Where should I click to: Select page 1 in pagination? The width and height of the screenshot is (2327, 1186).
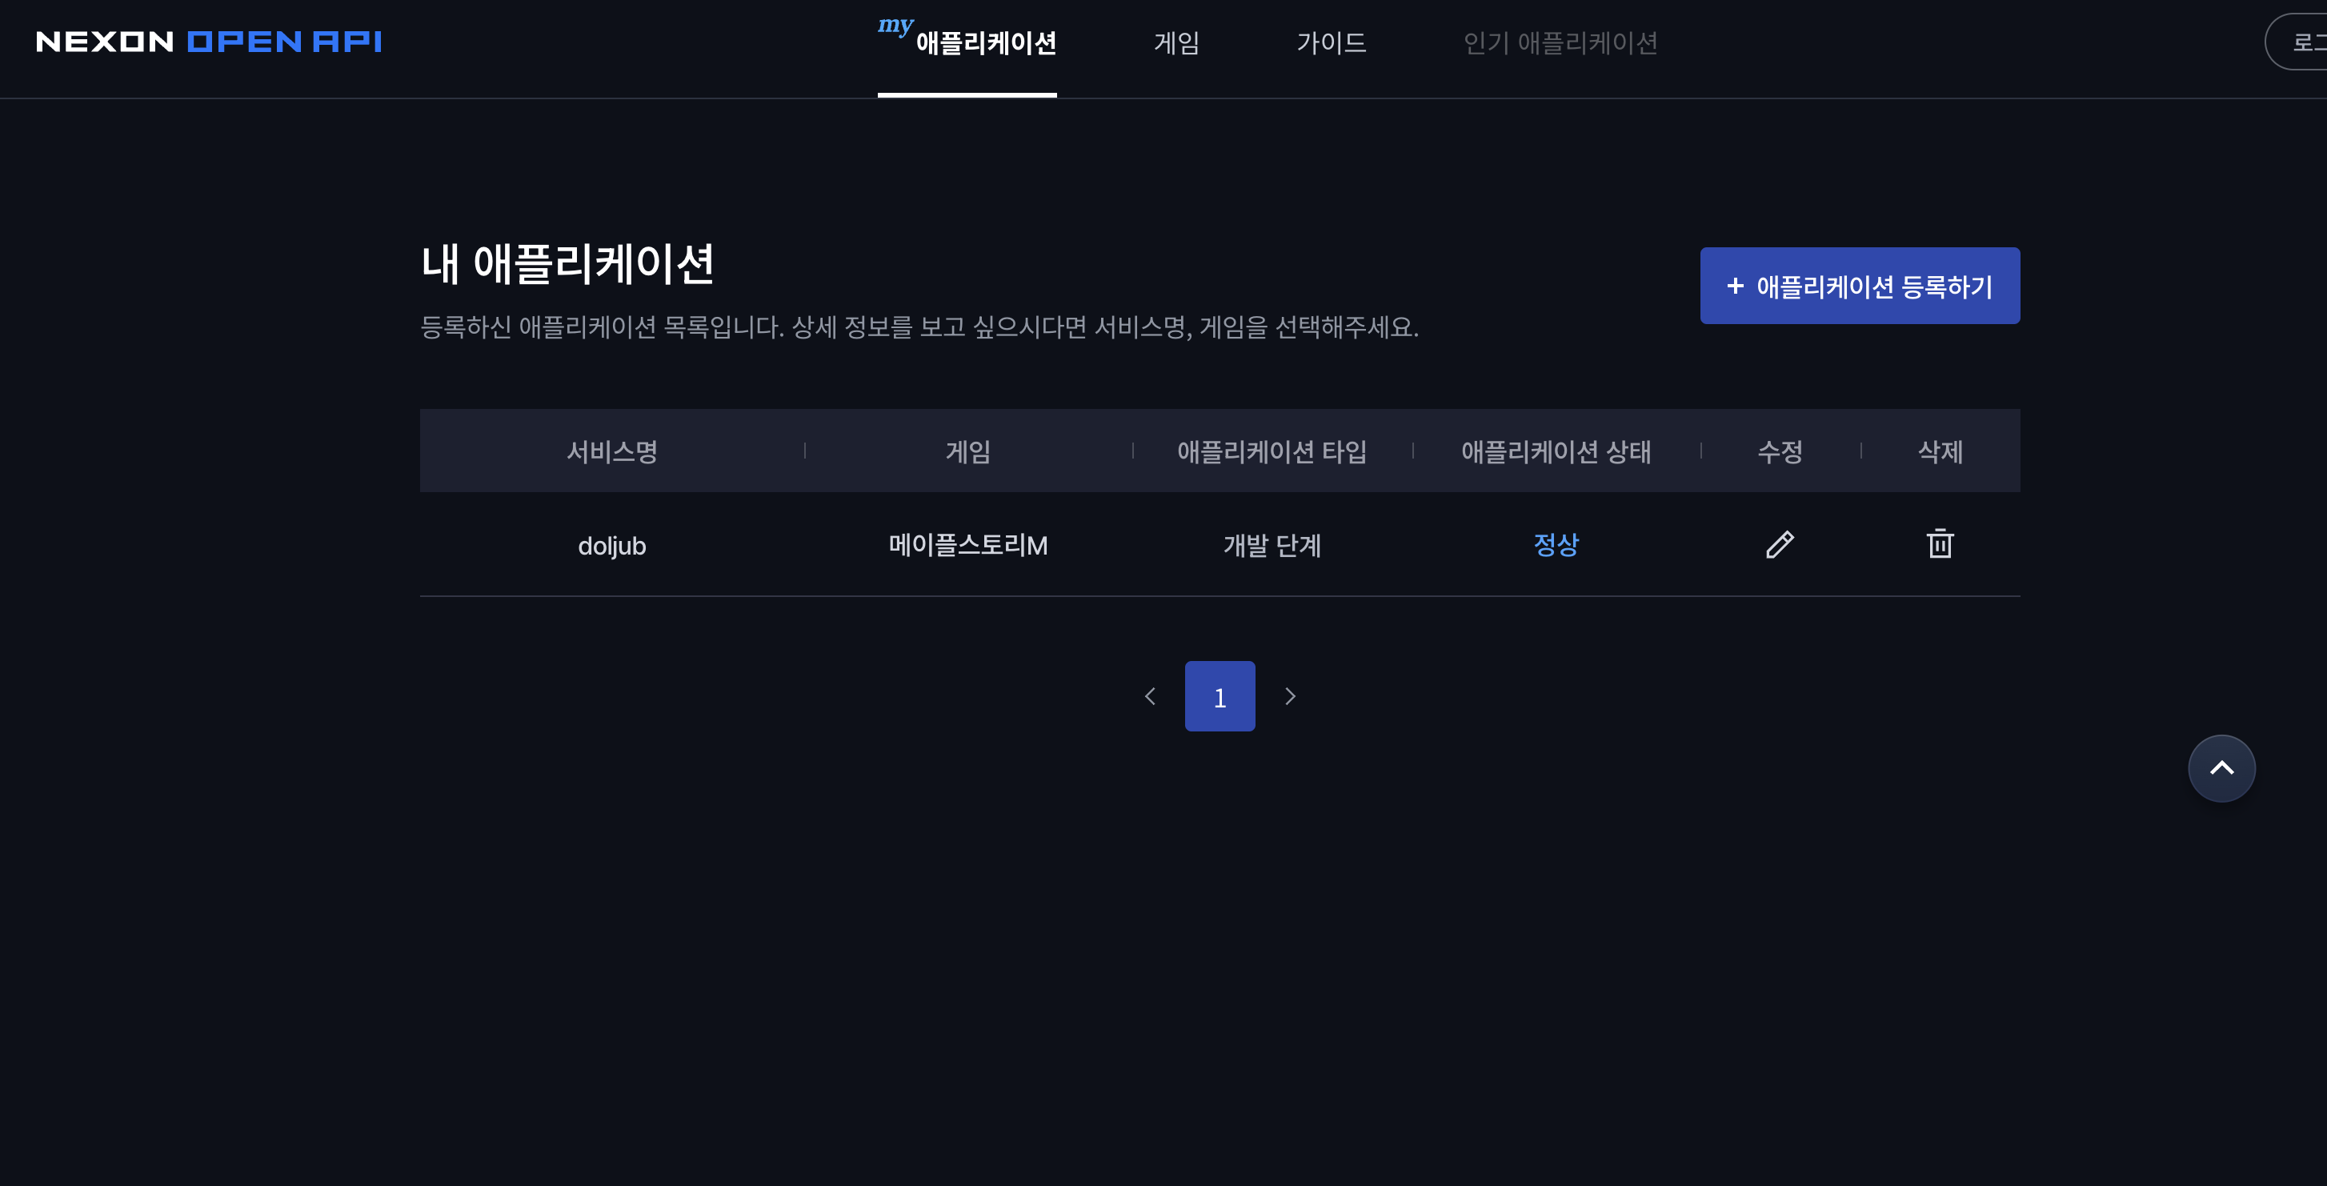click(x=1220, y=696)
